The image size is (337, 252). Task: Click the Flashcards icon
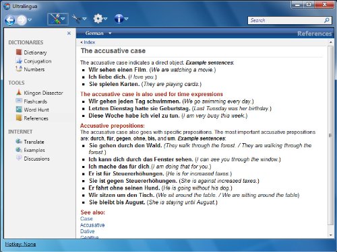pos(19,101)
